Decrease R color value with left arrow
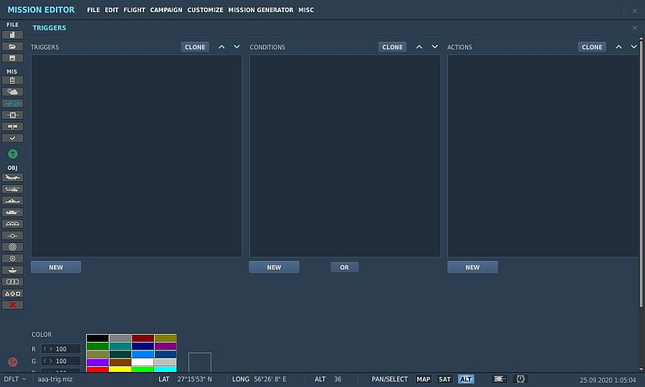The width and height of the screenshot is (645, 387). click(x=45, y=349)
